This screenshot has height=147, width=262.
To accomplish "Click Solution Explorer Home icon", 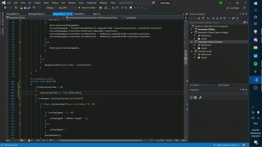I will click(199, 18).
